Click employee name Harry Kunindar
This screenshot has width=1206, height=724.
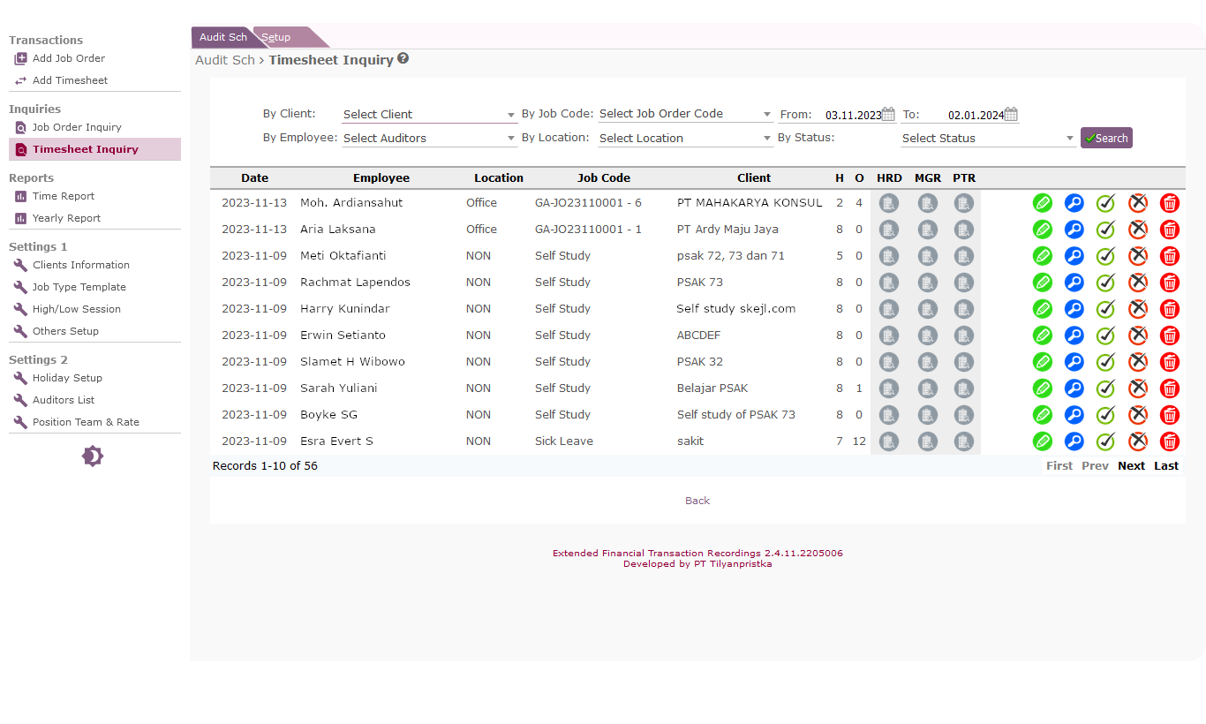[344, 309]
